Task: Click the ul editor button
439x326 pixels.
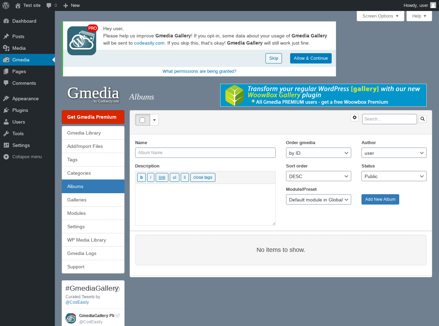Action: point(175,177)
